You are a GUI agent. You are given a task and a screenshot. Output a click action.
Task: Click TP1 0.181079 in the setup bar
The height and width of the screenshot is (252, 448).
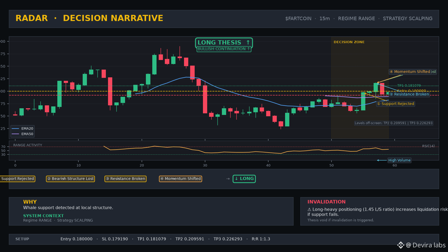(152, 239)
